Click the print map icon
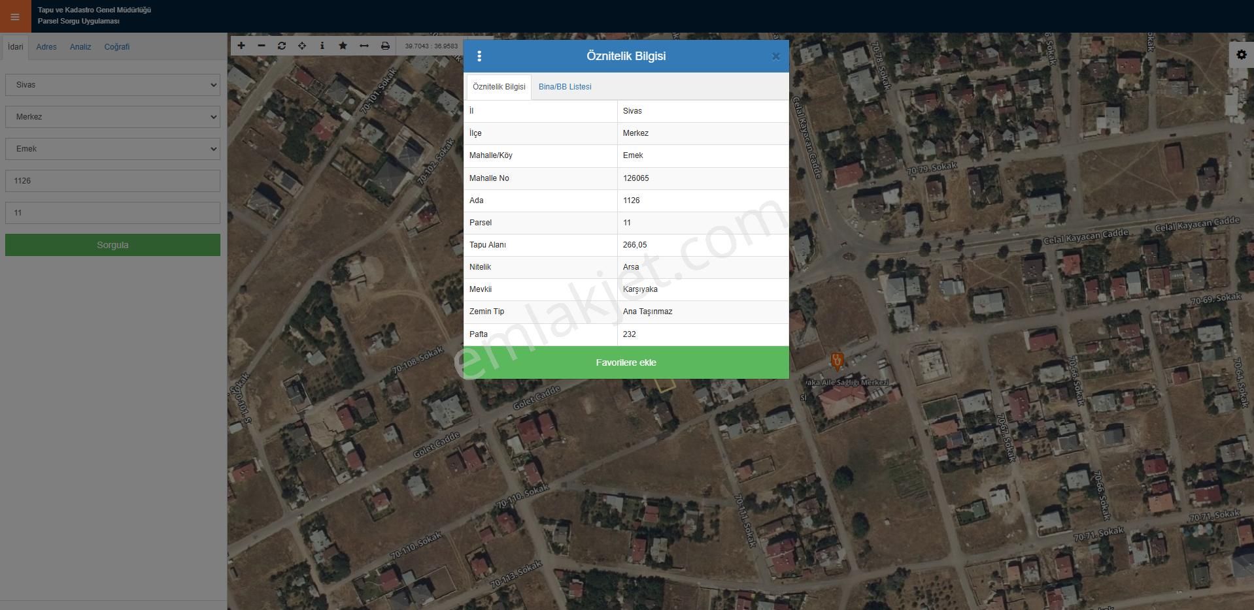The image size is (1254, 610). [x=385, y=46]
